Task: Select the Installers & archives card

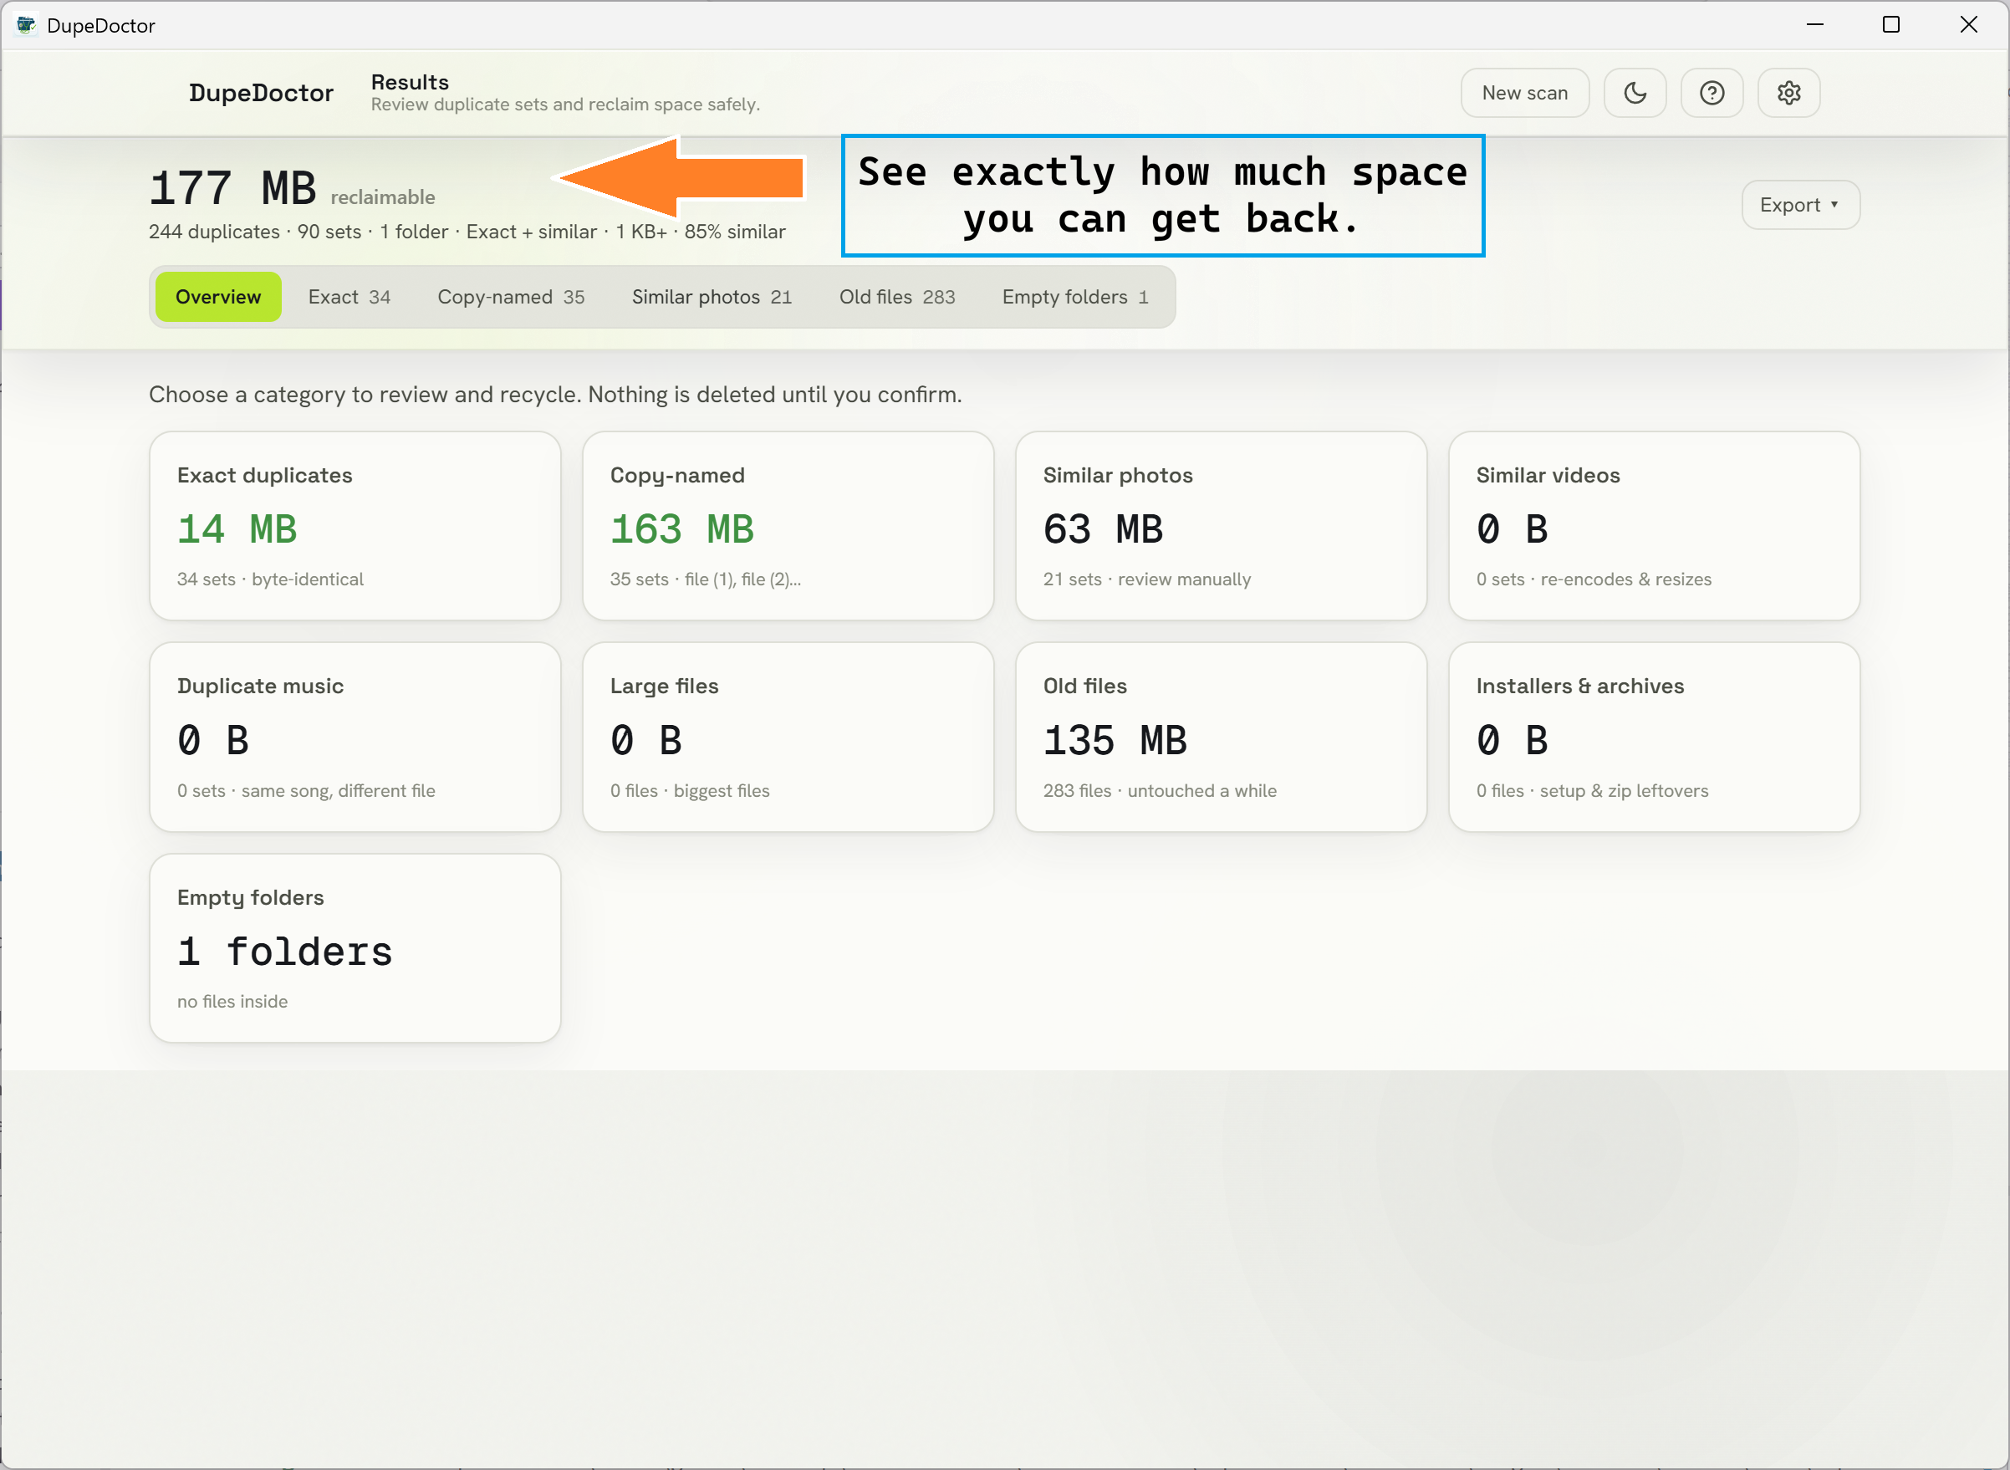Action: pyautogui.click(x=1654, y=737)
